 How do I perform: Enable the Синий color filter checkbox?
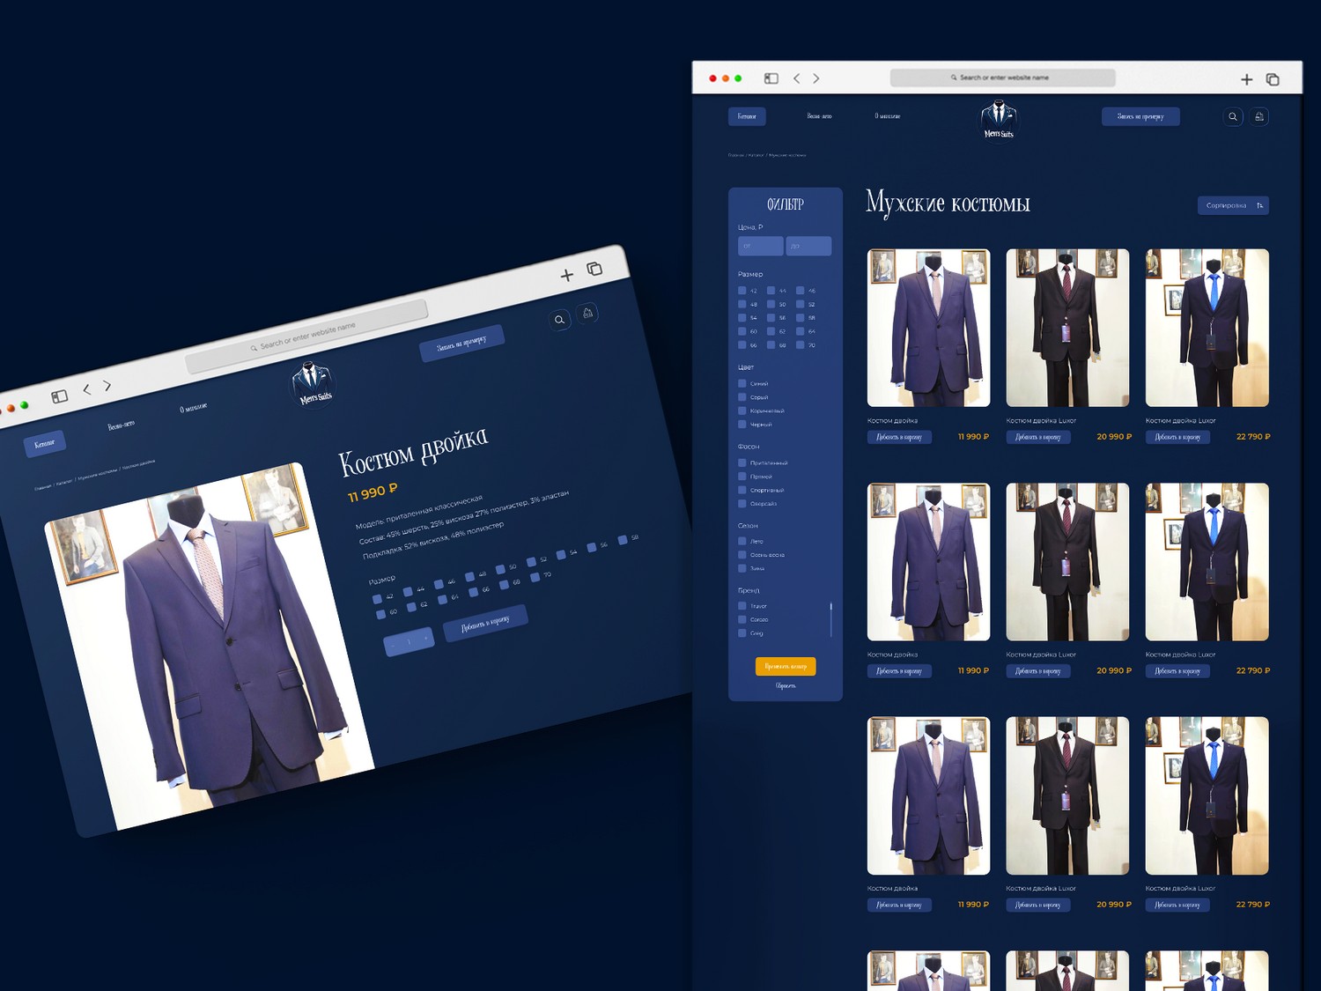(x=742, y=384)
